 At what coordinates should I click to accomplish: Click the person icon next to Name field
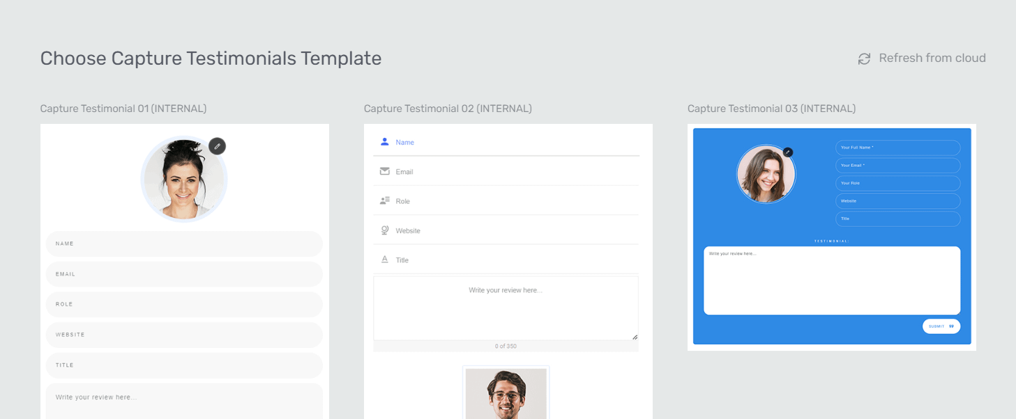coord(384,142)
